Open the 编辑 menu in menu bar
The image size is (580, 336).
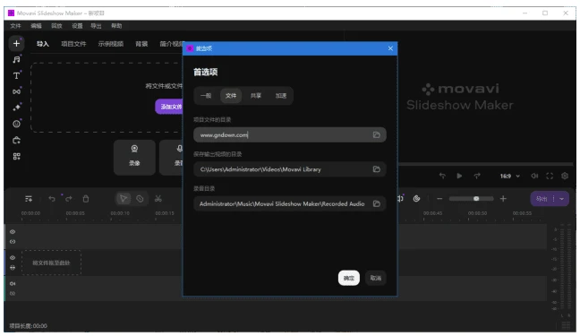[x=36, y=26]
